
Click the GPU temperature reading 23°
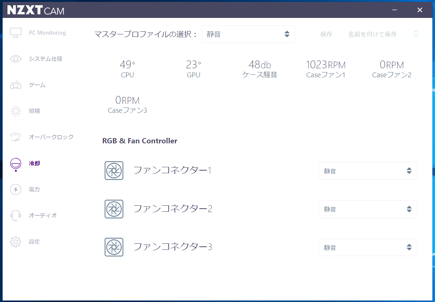click(193, 69)
